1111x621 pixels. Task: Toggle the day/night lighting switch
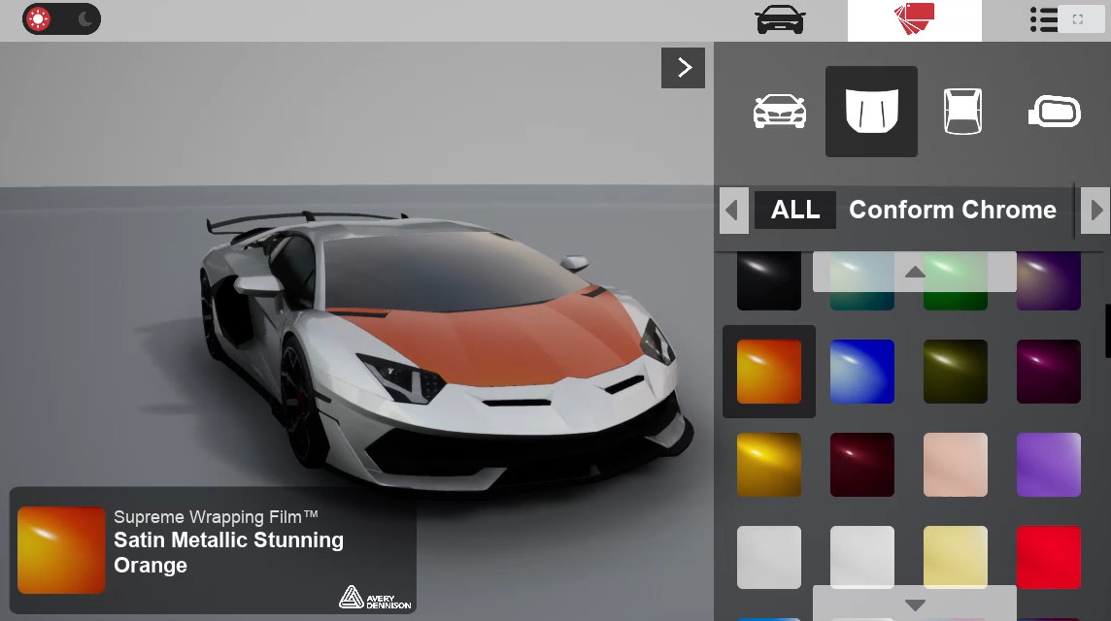coord(61,19)
